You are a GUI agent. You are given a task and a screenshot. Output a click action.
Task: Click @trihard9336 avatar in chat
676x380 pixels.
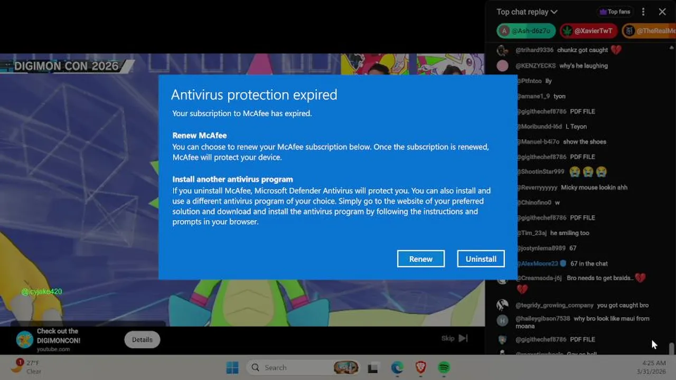pos(503,50)
